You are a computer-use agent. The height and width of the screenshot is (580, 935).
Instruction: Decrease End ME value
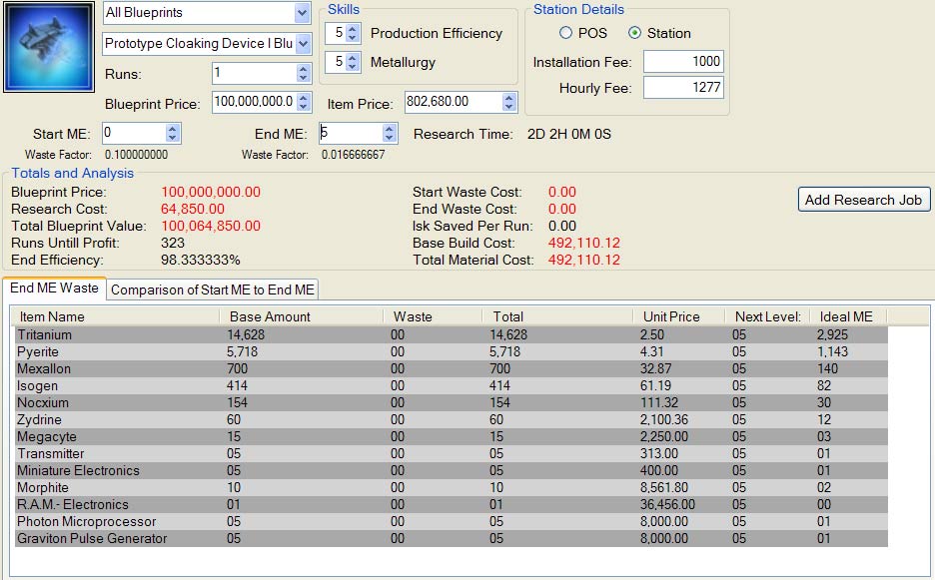click(x=391, y=138)
